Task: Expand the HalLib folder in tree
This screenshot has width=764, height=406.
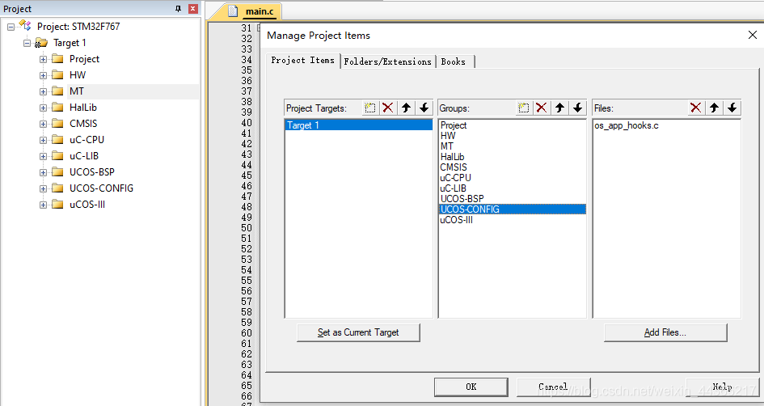Action: pos(44,108)
